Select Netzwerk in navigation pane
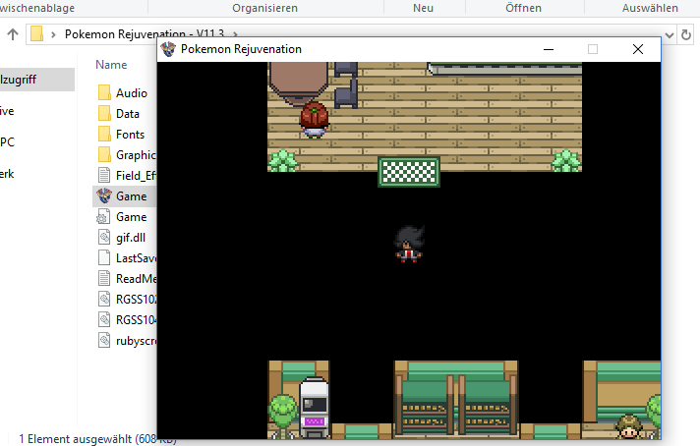700x446 pixels. 7,174
